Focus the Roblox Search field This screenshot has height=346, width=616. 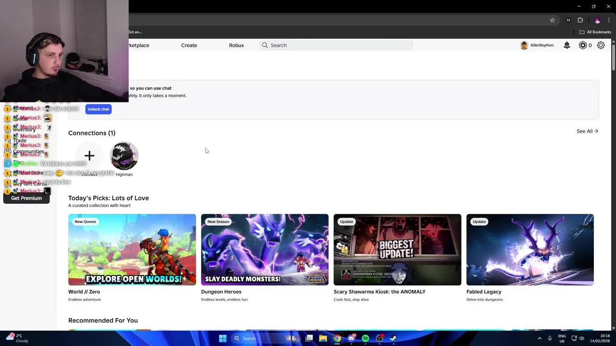coord(336,45)
